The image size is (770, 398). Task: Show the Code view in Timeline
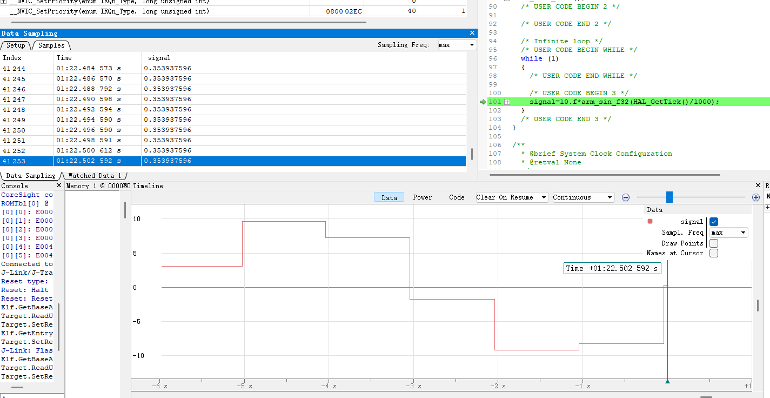click(x=457, y=197)
